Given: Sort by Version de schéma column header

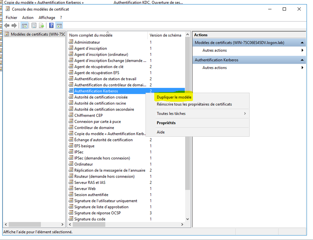Looking at the screenshot, I should coord(165,35).
